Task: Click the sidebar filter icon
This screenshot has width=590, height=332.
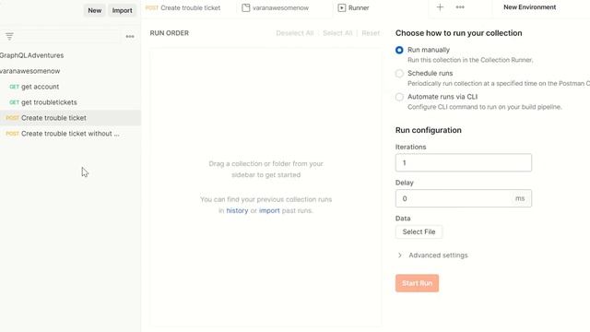Action: pyautogui.click(x=9, y=37)
